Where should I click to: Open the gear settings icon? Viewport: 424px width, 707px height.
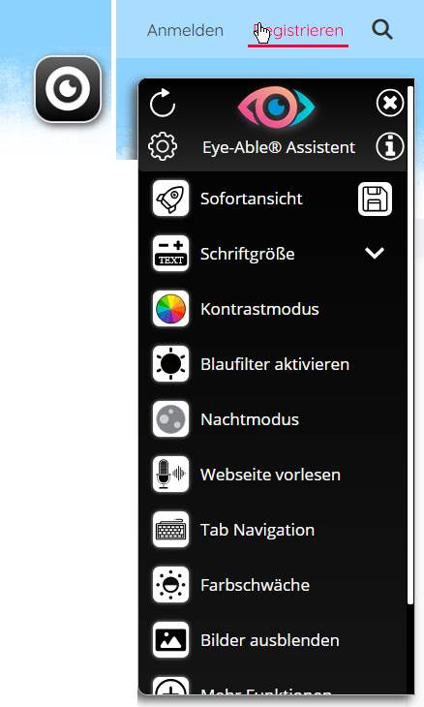click(x=163, y=146)
